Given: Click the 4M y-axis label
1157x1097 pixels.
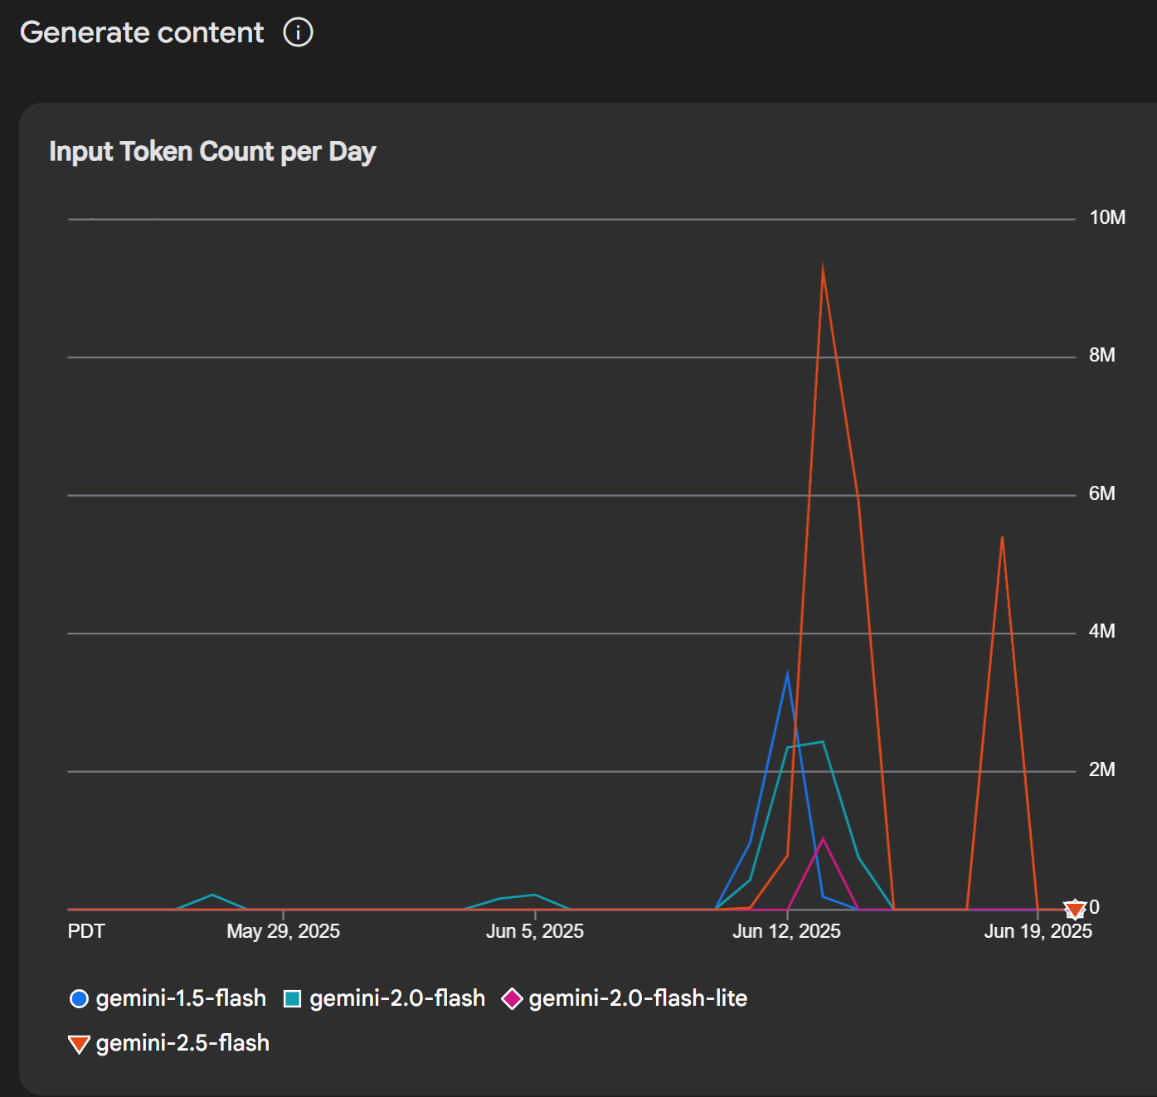Looking at the screenshot, I should pyautogui.click(x=1101, y=631).
